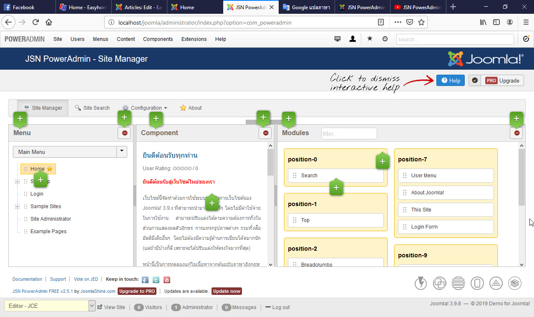Dismiss interactive help with the dark checkmark toggle
The width and height of the screenshot is (534, 317).
[x=474, y=80]
